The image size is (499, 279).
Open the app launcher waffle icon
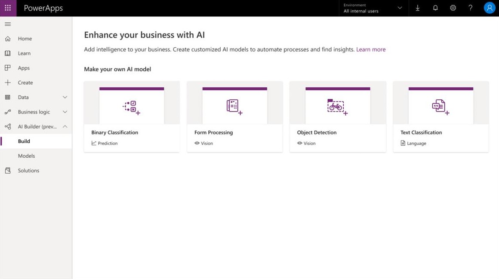(x=8, y=8)
